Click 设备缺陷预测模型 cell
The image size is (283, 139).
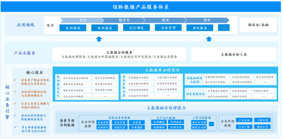pyautogui.click(x=140, y=90)
